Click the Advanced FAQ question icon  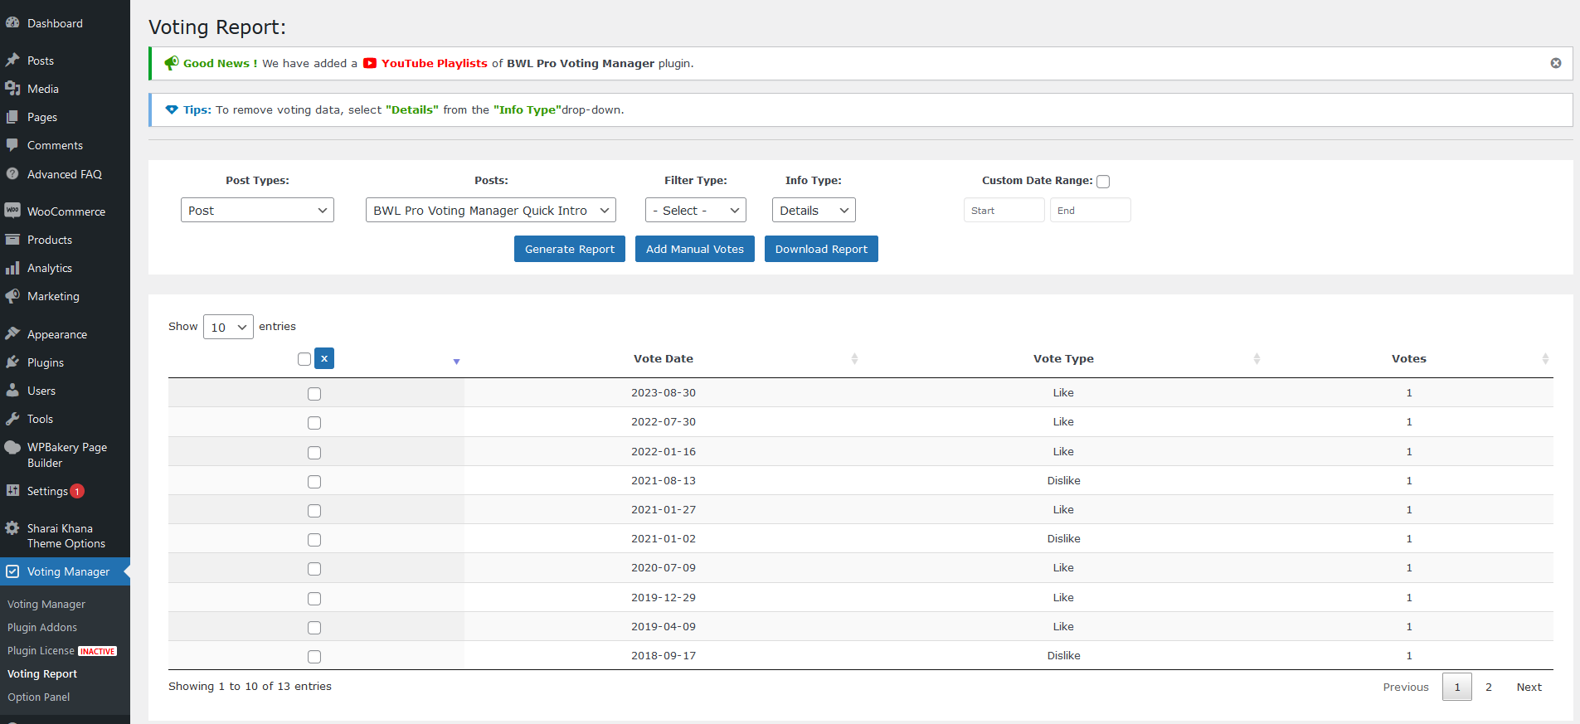click(x=12, y=174)
